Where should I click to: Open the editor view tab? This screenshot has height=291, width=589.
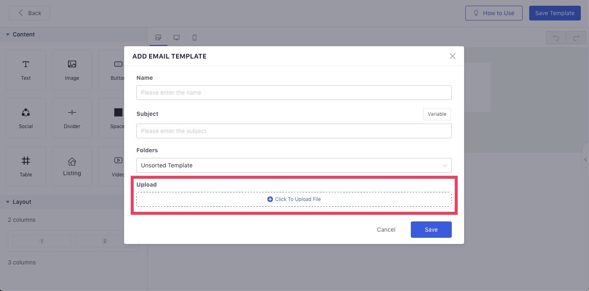159,37
